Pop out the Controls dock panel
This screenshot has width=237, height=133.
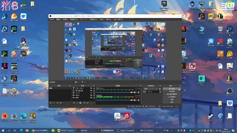(180, 86)
